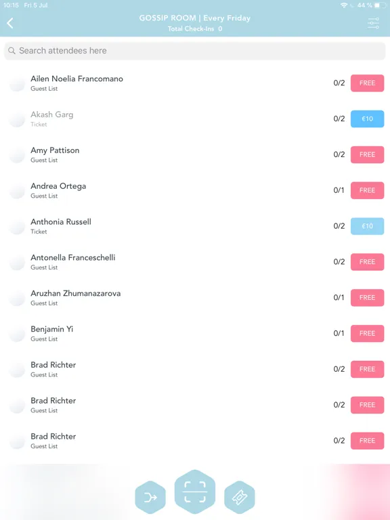Select avatar circle for Akash Garg
This screenshot has width=390, height=520.
tap(17, 118)
